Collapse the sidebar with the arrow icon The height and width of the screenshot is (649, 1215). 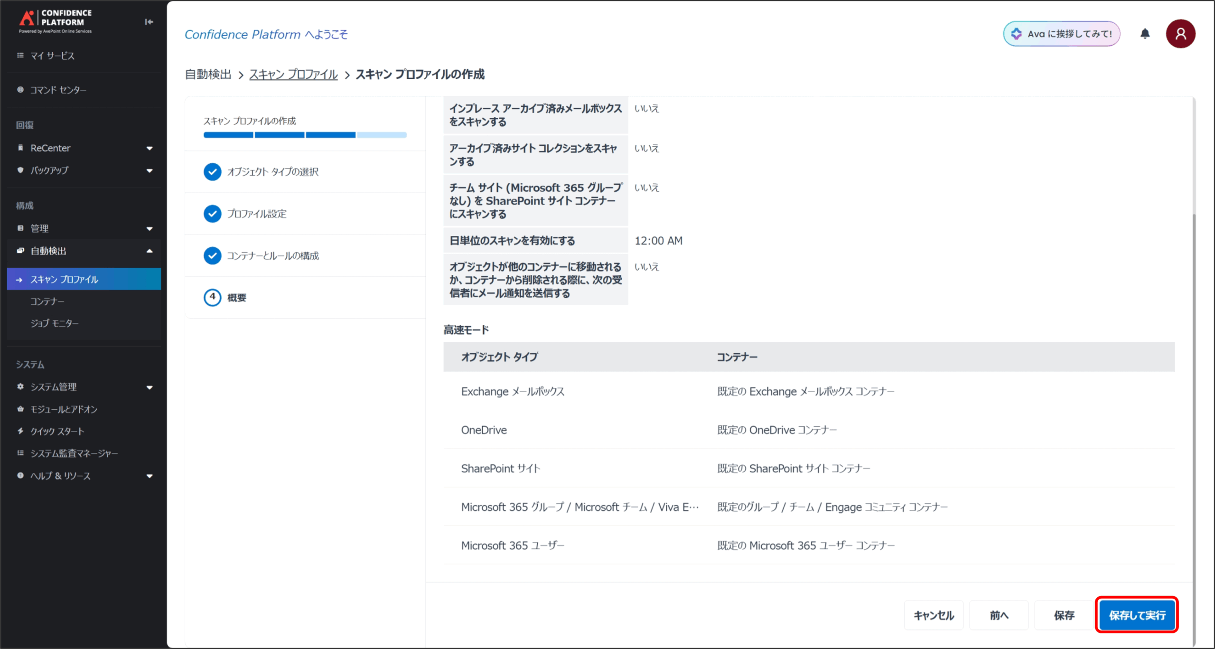pos(149,22)
